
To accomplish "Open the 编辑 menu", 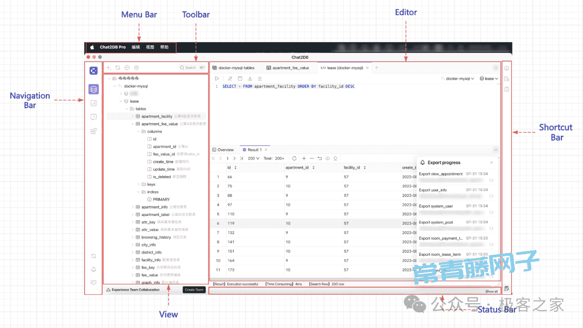I will [135, 47].
